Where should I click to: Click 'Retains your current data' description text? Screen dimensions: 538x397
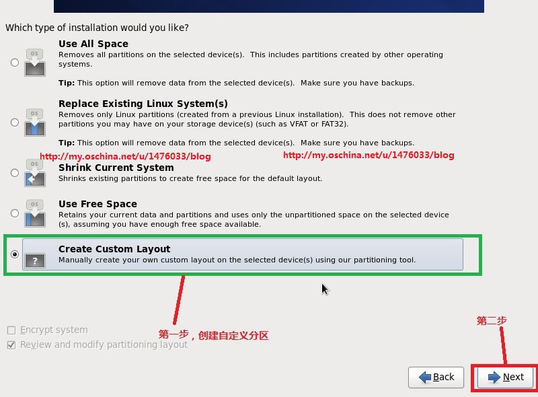click(254, 219)
